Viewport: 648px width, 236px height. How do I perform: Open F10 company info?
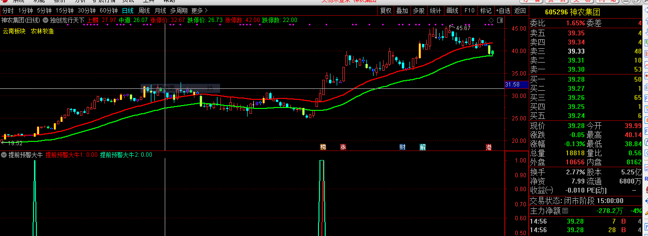pyautogui.click(x=469, y=11)
